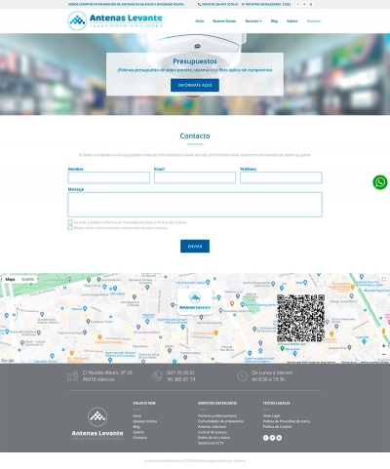
Task: Open Facebook icon in the footer
Action: pyautogui.click(x=265, y=438)
